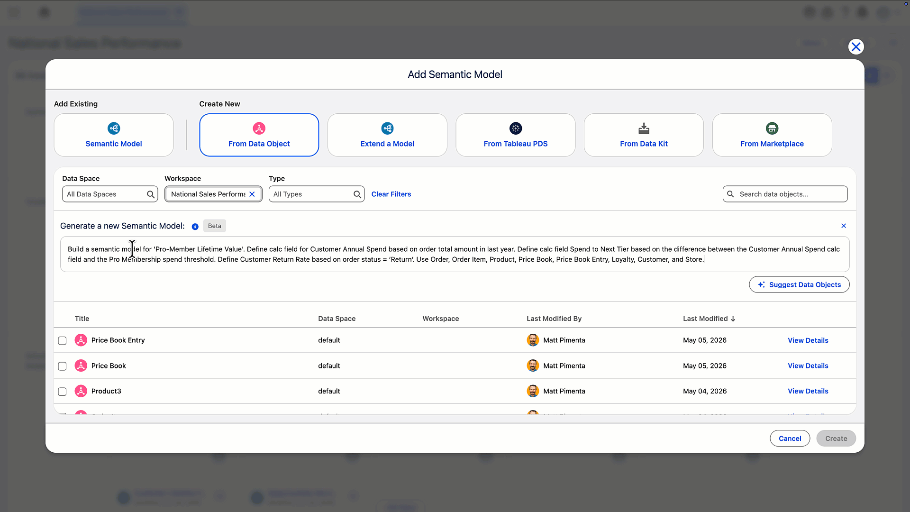Click the Price Book Entry title text
The height and width of the screenshot is (512, 910).
click(x=118, y=340)
